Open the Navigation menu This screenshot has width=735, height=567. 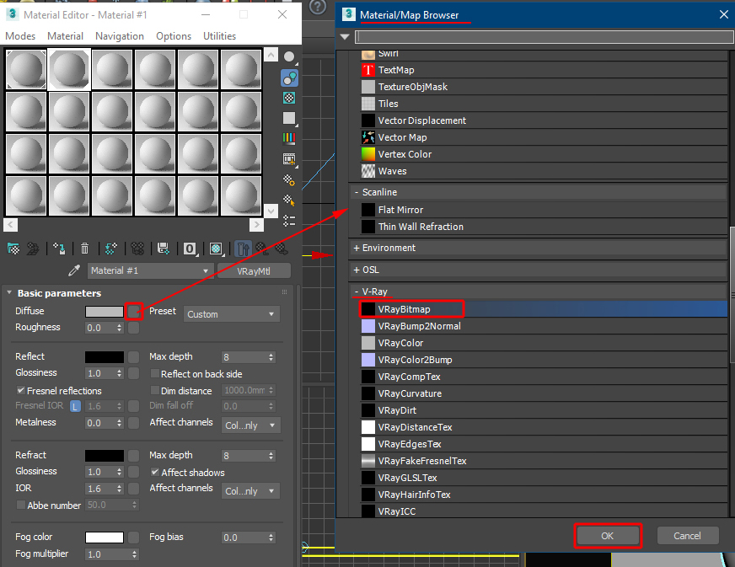[x=120, y=36]
